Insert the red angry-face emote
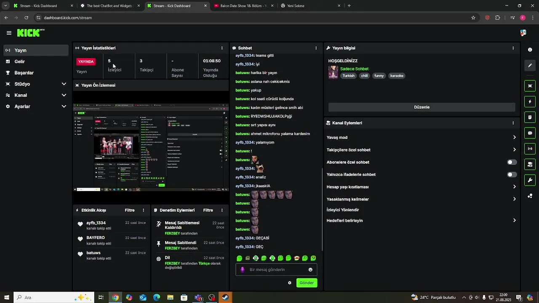 click(x=296, y=258)
